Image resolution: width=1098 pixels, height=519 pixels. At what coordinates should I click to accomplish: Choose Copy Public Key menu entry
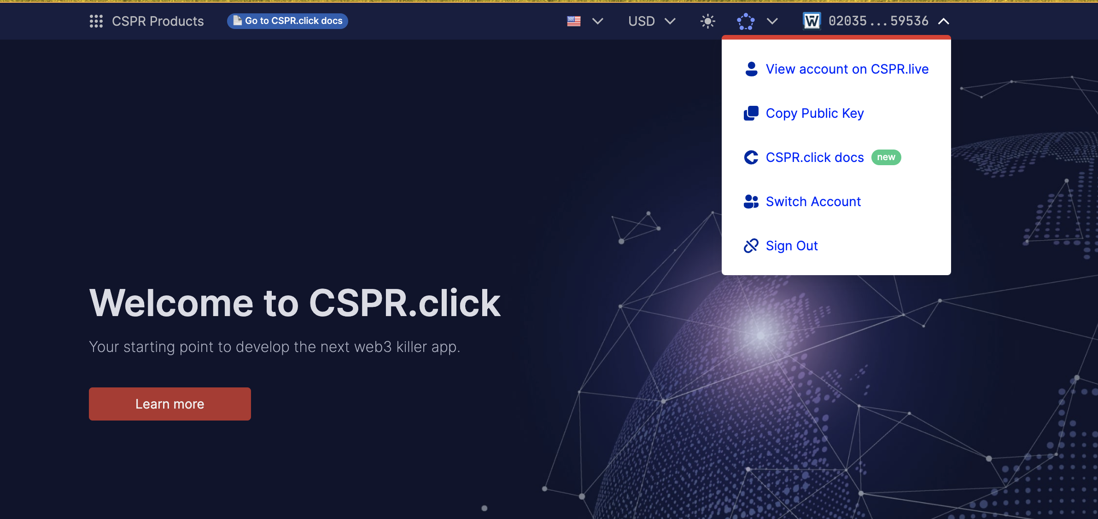(814, 113)
